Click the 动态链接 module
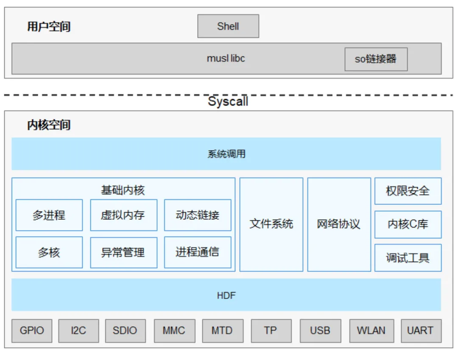Image resolution: width=458 pixels, height=353 pixels. (x=197, y=215)
